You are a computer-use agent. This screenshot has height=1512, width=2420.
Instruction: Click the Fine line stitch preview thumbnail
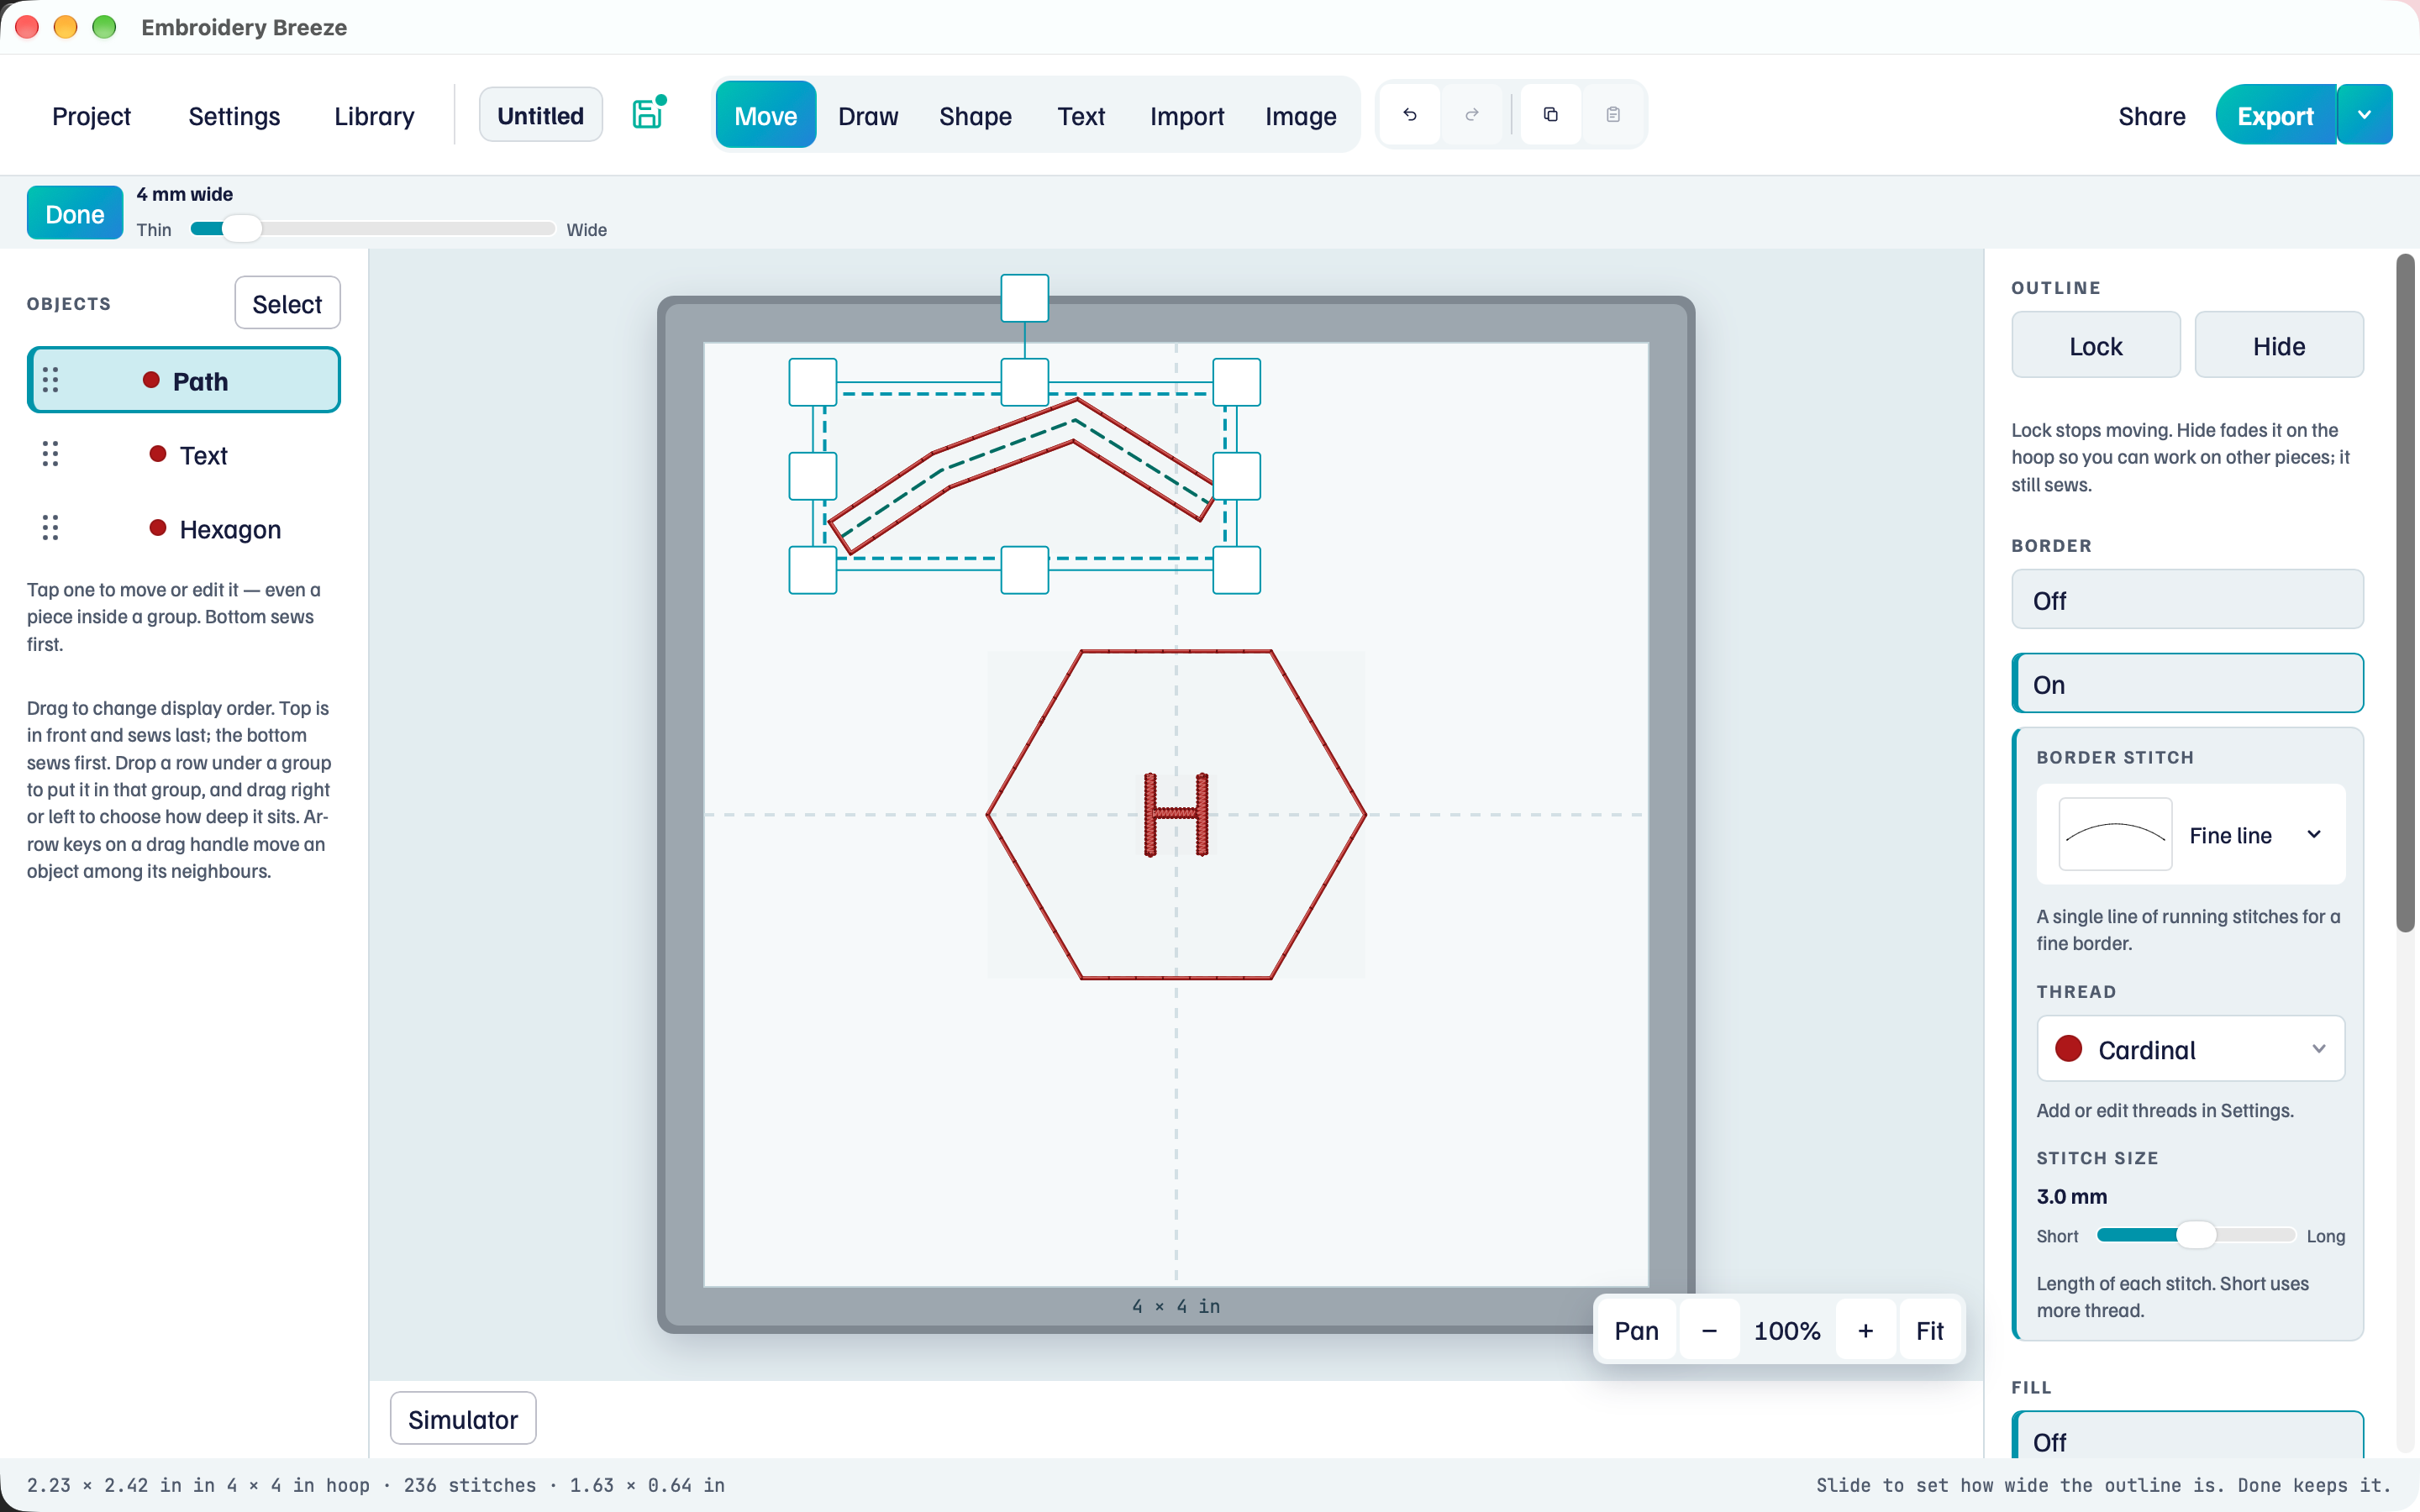point(2115,834)
